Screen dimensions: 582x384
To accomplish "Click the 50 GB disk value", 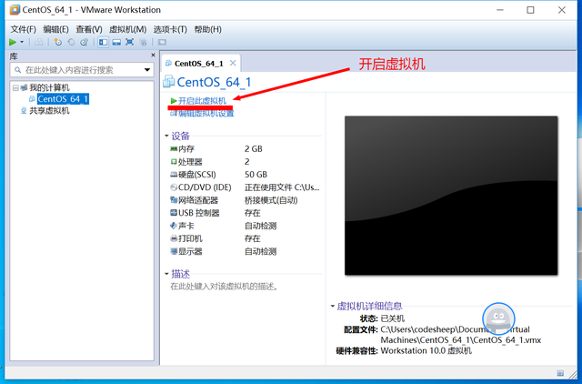I will (256, 175).
